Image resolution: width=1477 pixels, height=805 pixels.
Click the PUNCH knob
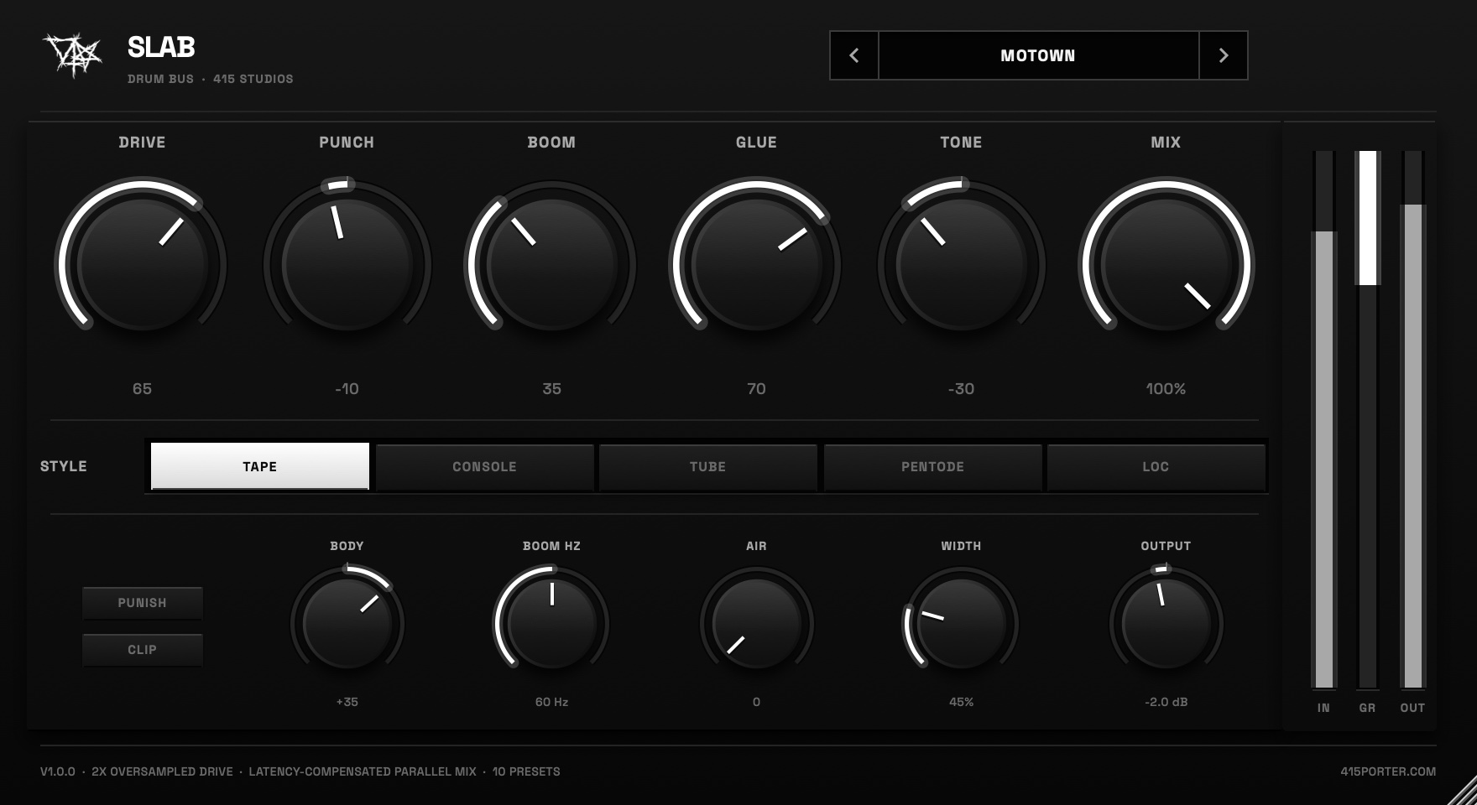(x=347, y=265)
